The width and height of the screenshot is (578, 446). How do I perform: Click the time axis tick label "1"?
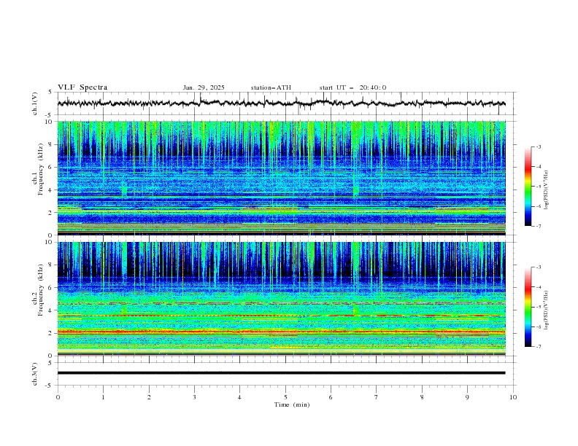pyautogui.click(x=103, y=397)
